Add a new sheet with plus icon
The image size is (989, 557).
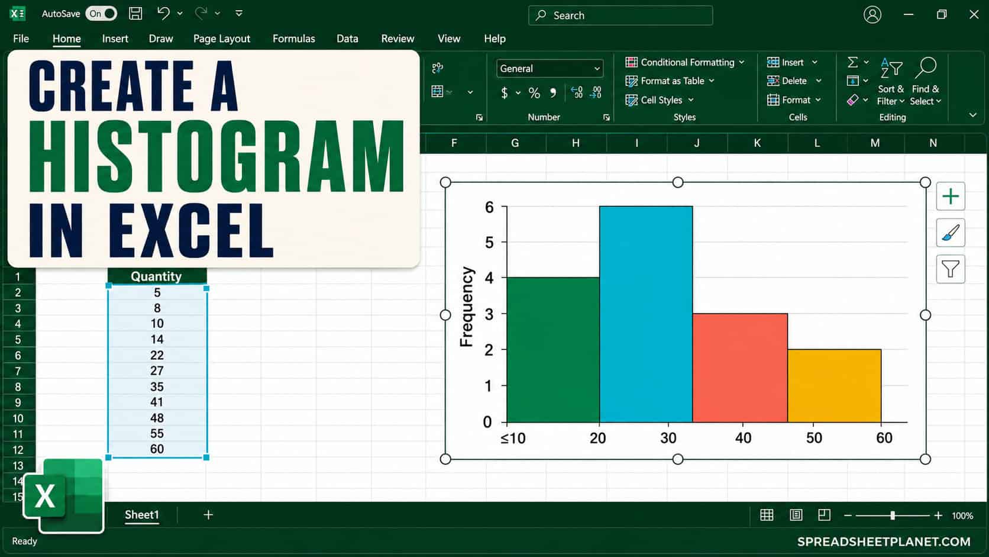(x=208, y=515)
